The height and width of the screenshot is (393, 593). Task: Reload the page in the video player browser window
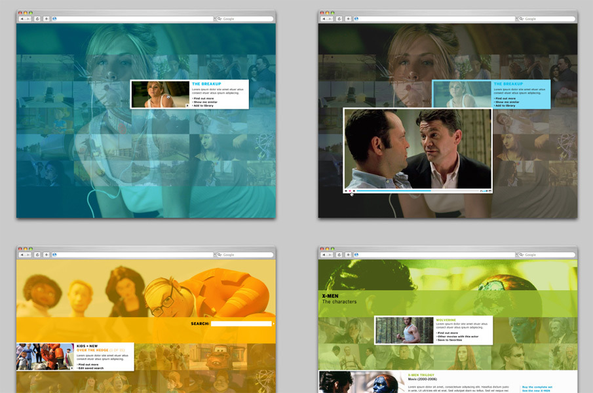339,18
